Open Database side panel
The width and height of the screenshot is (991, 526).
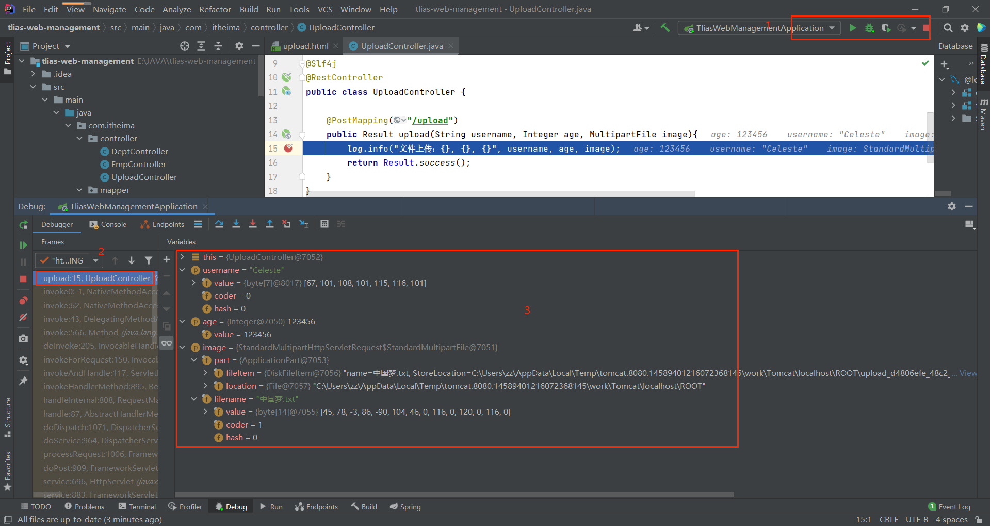983,64
